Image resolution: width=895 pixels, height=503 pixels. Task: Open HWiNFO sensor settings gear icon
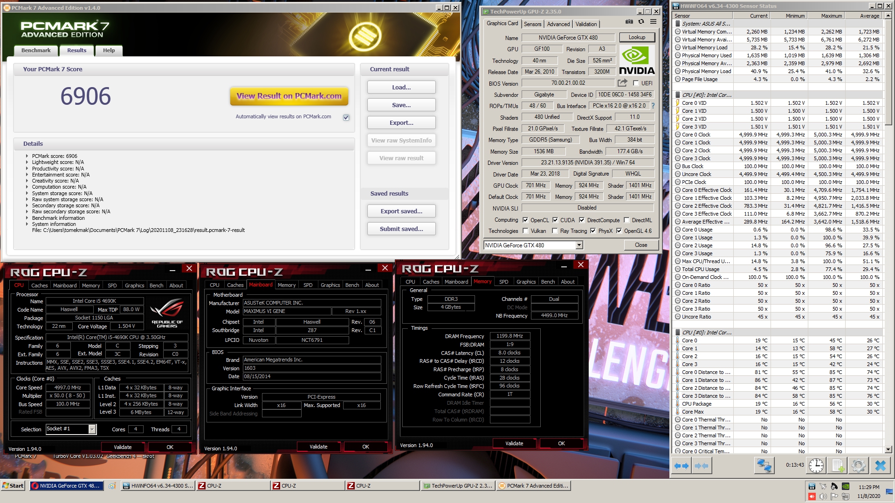pyautogui.click(x=858, y=465)
